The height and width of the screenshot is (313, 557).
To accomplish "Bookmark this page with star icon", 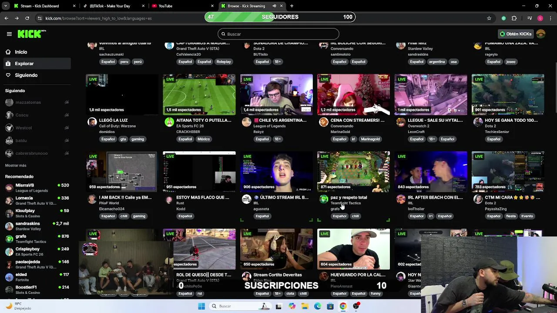I will point(489,18).
